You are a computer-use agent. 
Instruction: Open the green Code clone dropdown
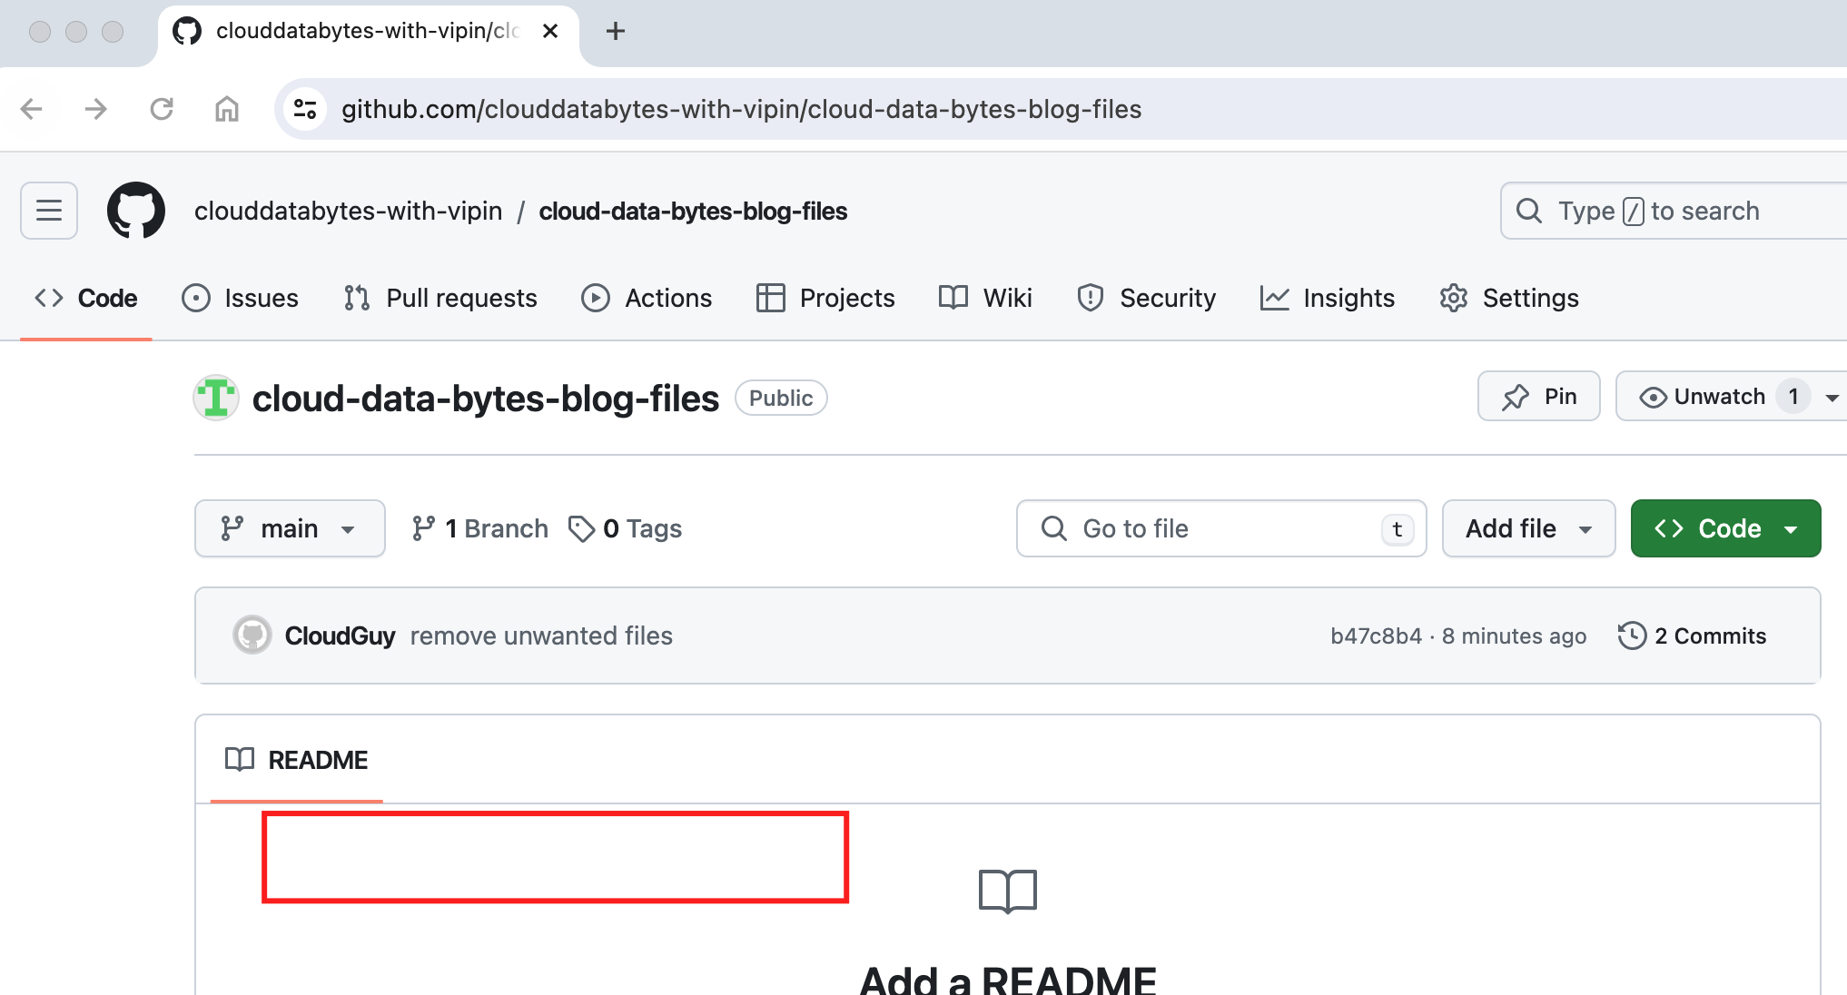click(1726, 528)
